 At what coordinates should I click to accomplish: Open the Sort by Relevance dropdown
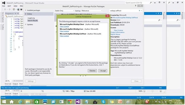point(92,11)
